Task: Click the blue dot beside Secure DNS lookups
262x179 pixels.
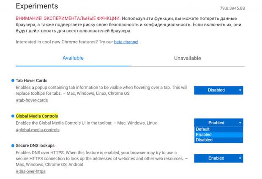Action: point(13,146)
